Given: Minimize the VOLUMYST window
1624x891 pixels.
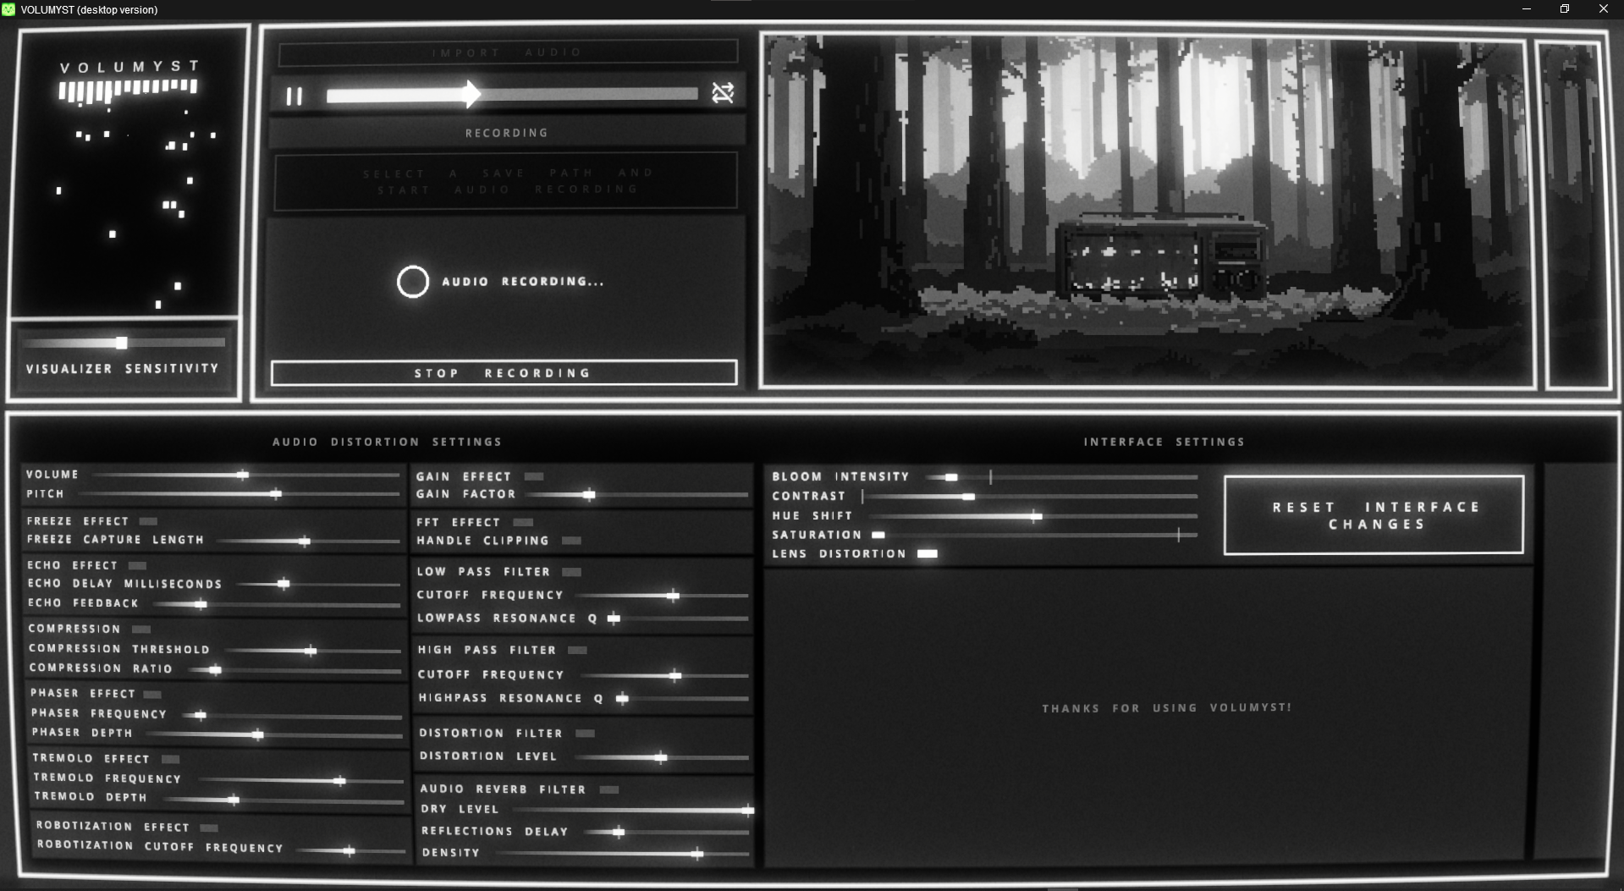Looking at the screenshot, I should pyautogui.click(x=1527, y=9).
